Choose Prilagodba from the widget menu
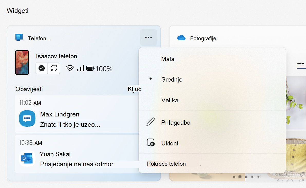The height and width of the screenshot is (188, 306). point(212,123)
